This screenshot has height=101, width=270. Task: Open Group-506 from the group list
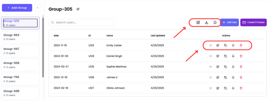[x=20, y=65]
